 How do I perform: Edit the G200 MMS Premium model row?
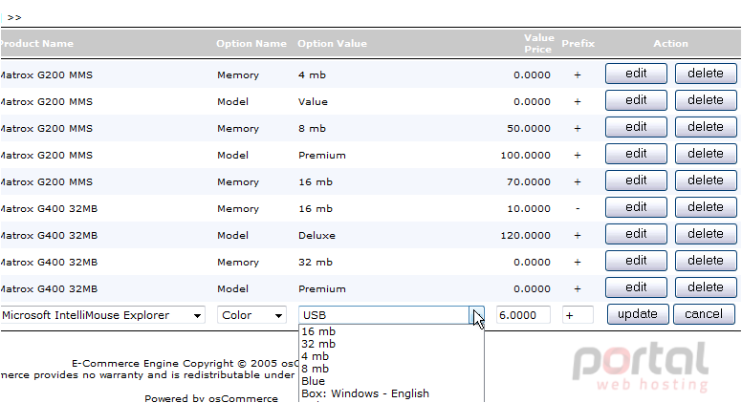(x=636, y=154)
